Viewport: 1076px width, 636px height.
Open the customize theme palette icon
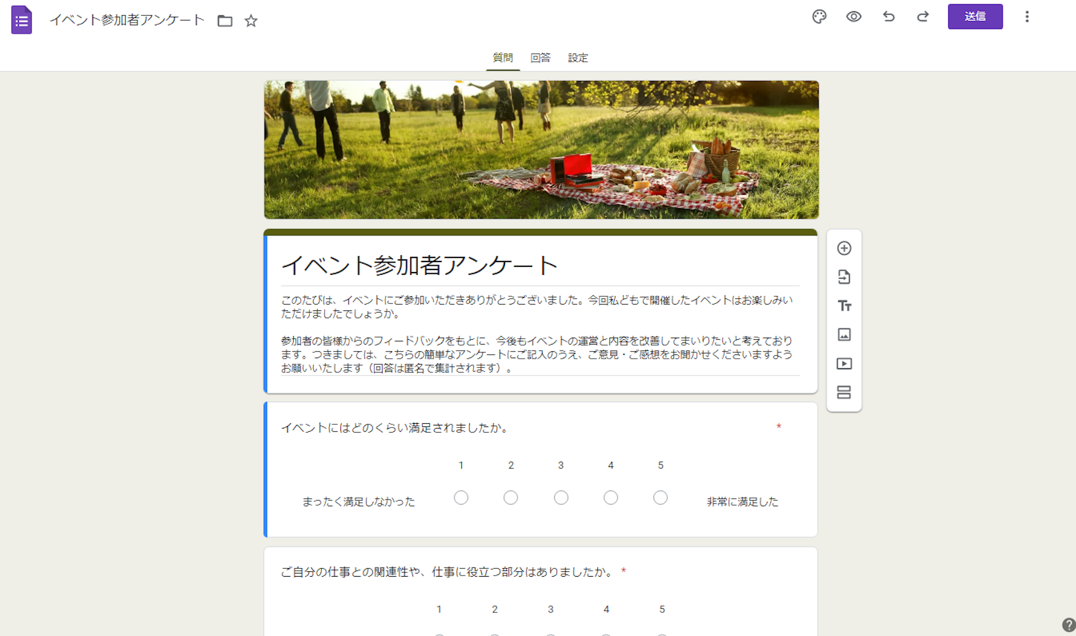[819, 17]
